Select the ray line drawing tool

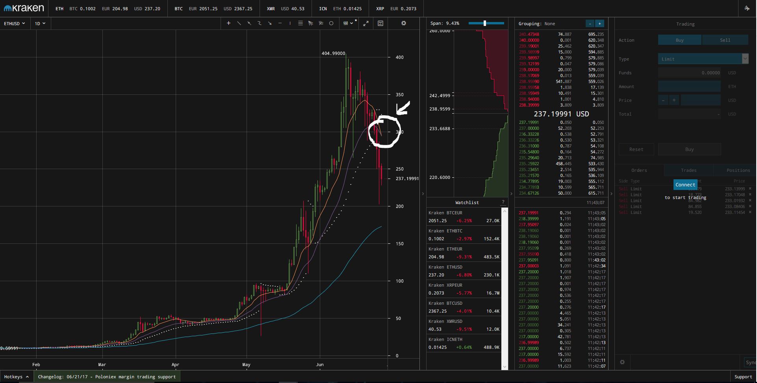click(x=249, y=23)
